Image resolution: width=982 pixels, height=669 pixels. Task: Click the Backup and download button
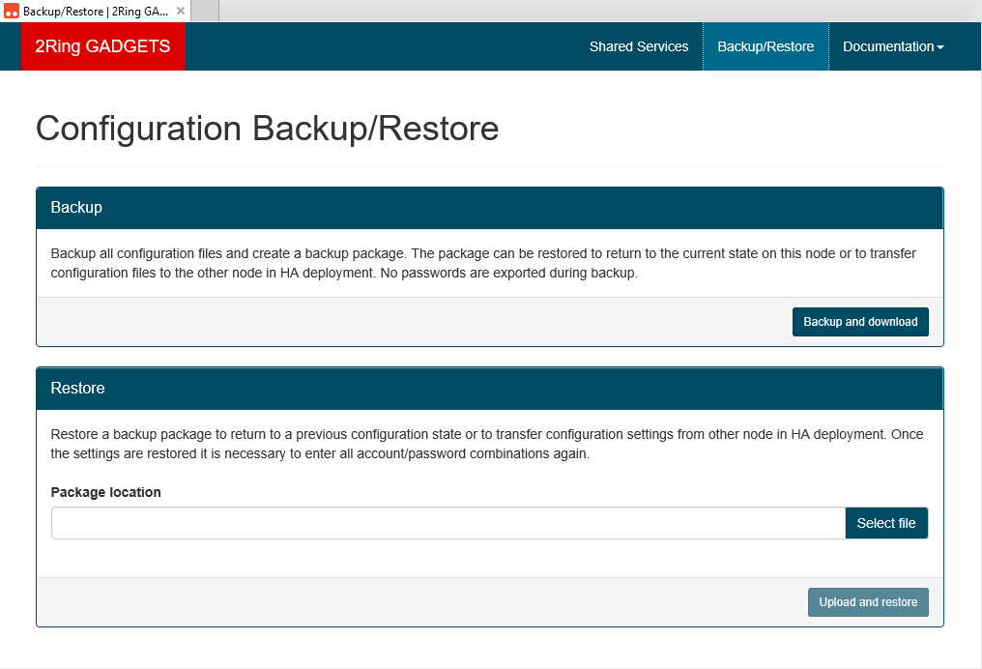point(859,321)
